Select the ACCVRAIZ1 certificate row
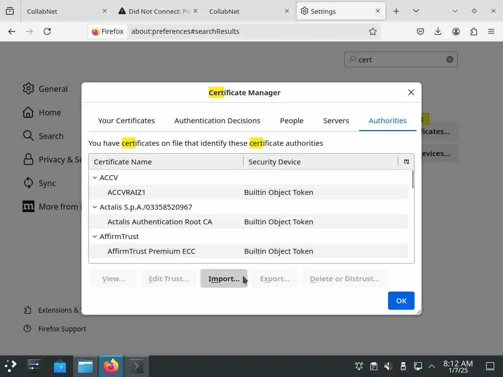 coord(249,192)
